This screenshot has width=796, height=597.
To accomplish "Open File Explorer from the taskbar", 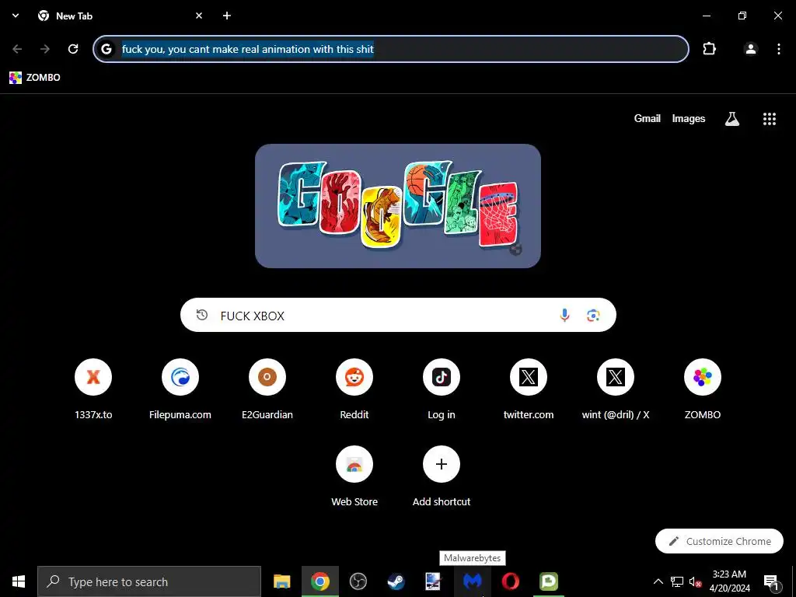I will (281, 581).
